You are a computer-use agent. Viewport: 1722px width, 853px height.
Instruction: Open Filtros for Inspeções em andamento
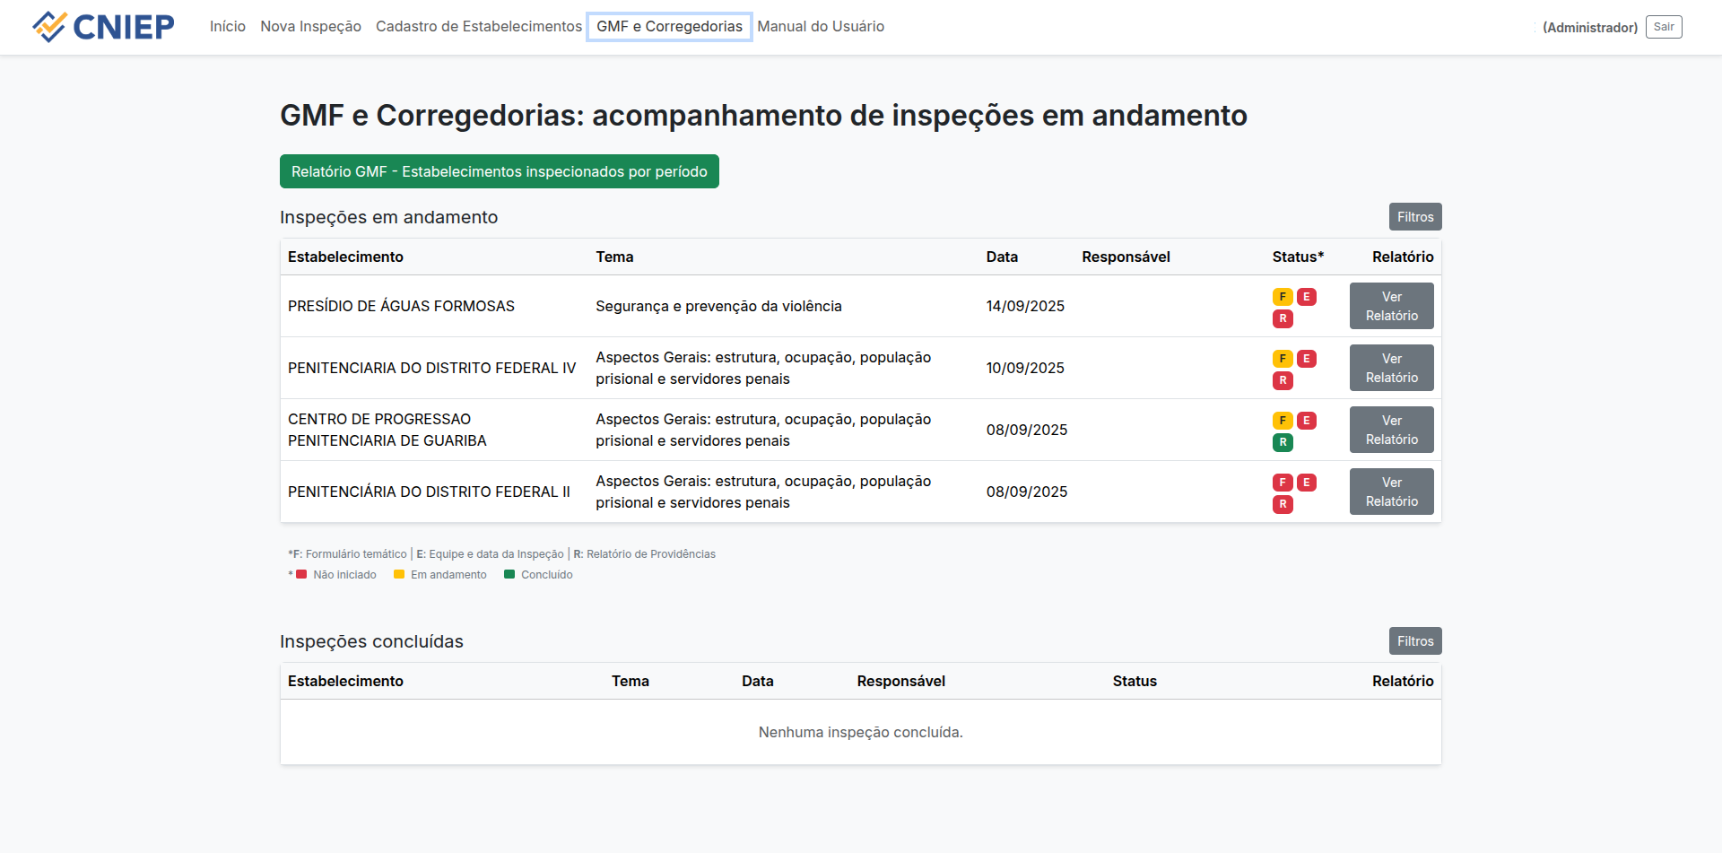pos(1415,217)
